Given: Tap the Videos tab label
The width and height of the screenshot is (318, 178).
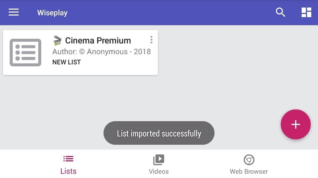Looking at the screenshot, I should [159, 172].
